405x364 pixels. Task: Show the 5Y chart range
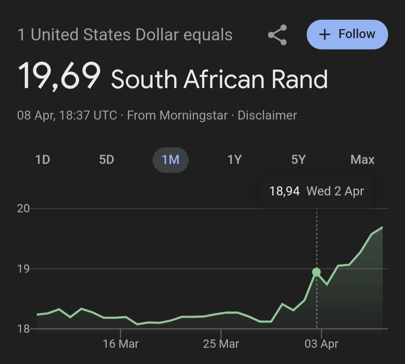pos(298,159)
